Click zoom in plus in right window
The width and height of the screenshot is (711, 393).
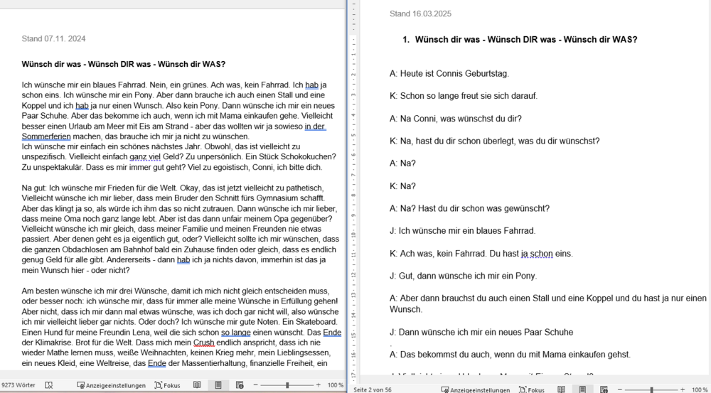tap(683, 389)
